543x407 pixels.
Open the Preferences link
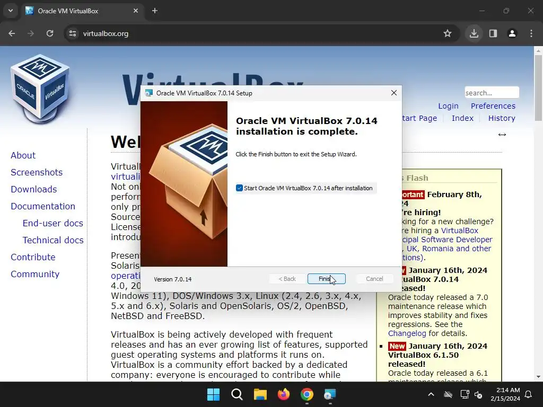tap(493, 106)
